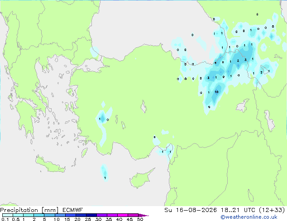This screenshot has height=221, width=287.
Task: Click the 10 to 15 mm legend swatch
Action: point(60,215)
